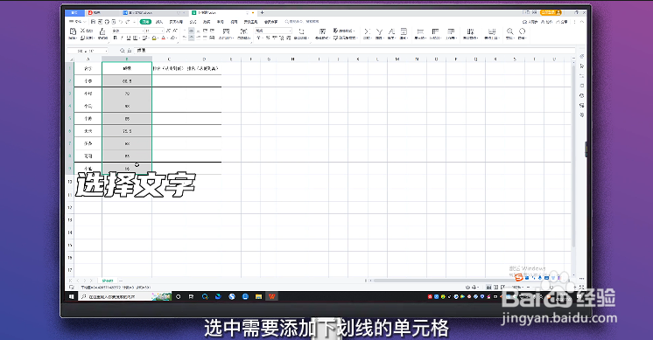Click the Conditional Formatting icon
The width and height of the screenshot is (653, 340).
coord(322,31)
